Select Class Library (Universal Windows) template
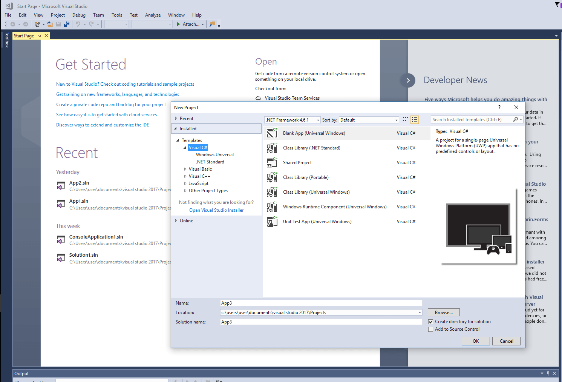Image resolution: width=562 pixels, height=382 pixels. 347,192
